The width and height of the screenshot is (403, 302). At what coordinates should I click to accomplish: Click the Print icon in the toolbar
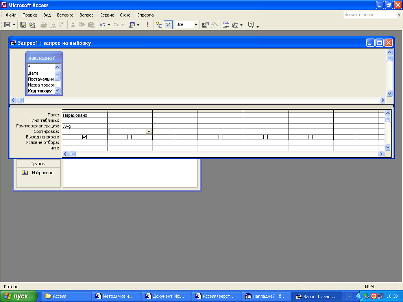pos(43,25)
